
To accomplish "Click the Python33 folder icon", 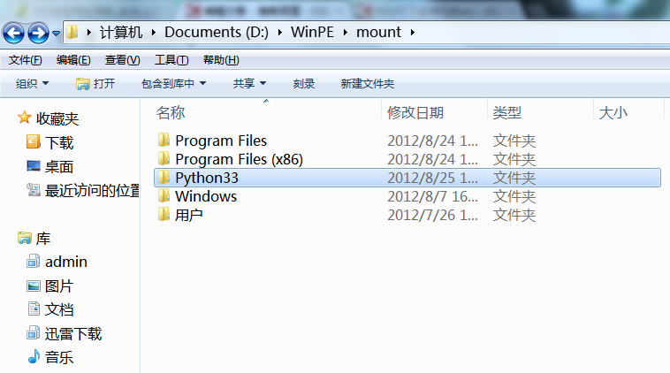I will coord(164,178).
